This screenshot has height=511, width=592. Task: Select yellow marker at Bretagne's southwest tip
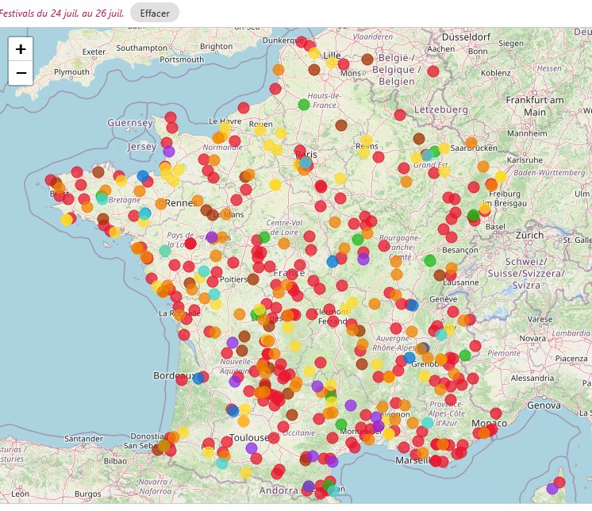click(67, 219)
